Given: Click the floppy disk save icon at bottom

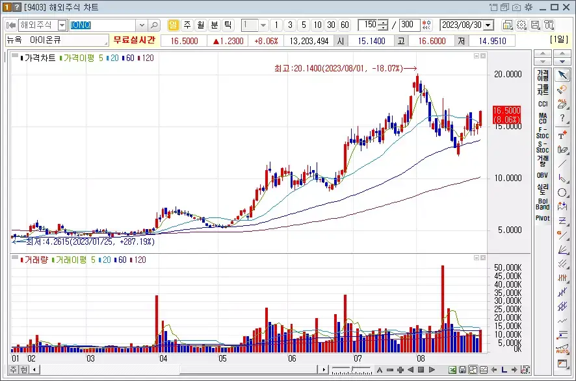Looking at the screenshot, I should coord(463,369).
